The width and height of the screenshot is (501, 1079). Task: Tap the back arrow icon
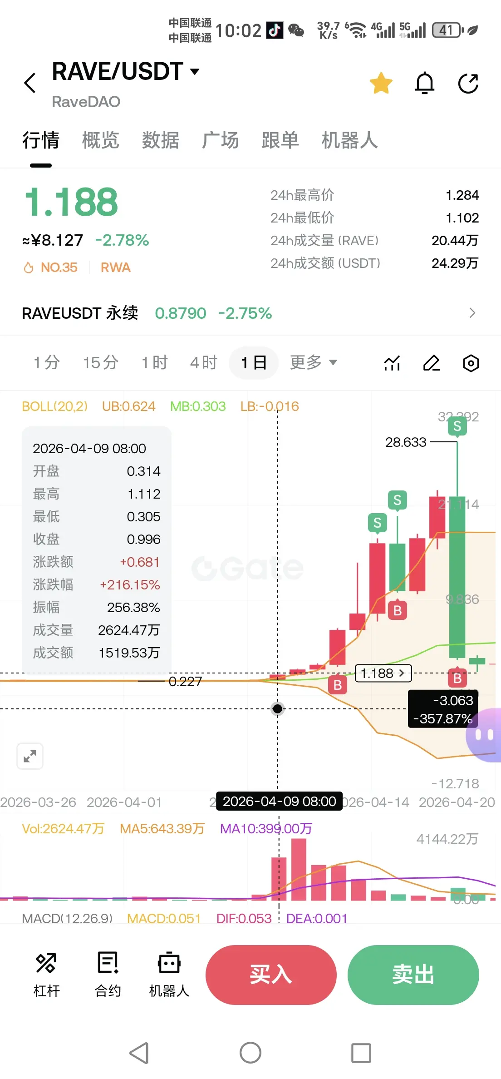pos(30,83)
